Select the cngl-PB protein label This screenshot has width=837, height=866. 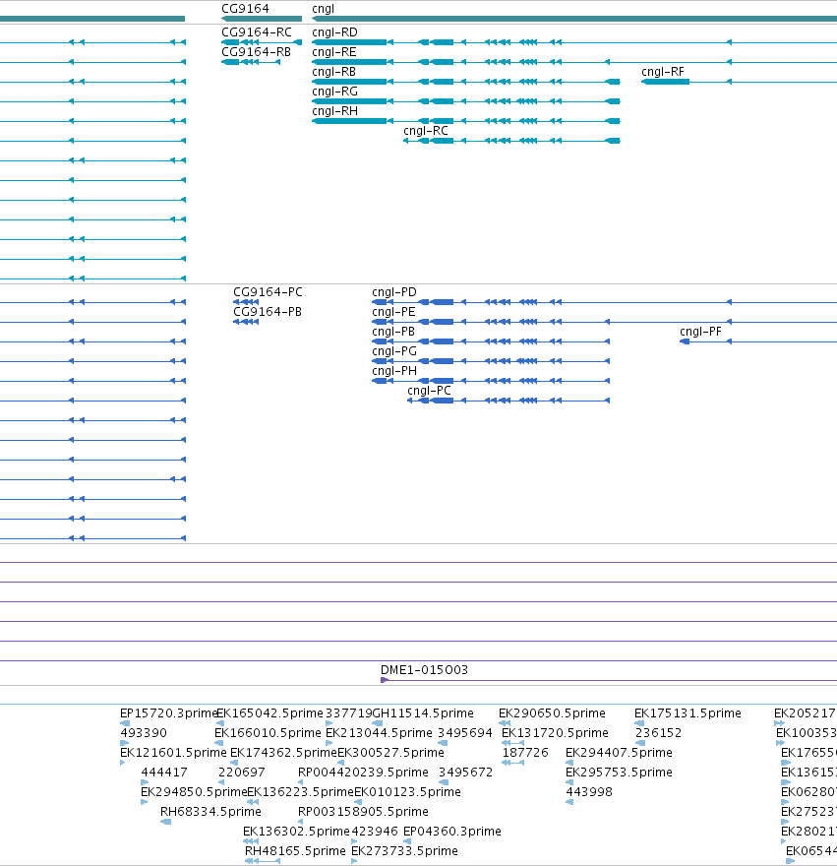pos(393,332)
